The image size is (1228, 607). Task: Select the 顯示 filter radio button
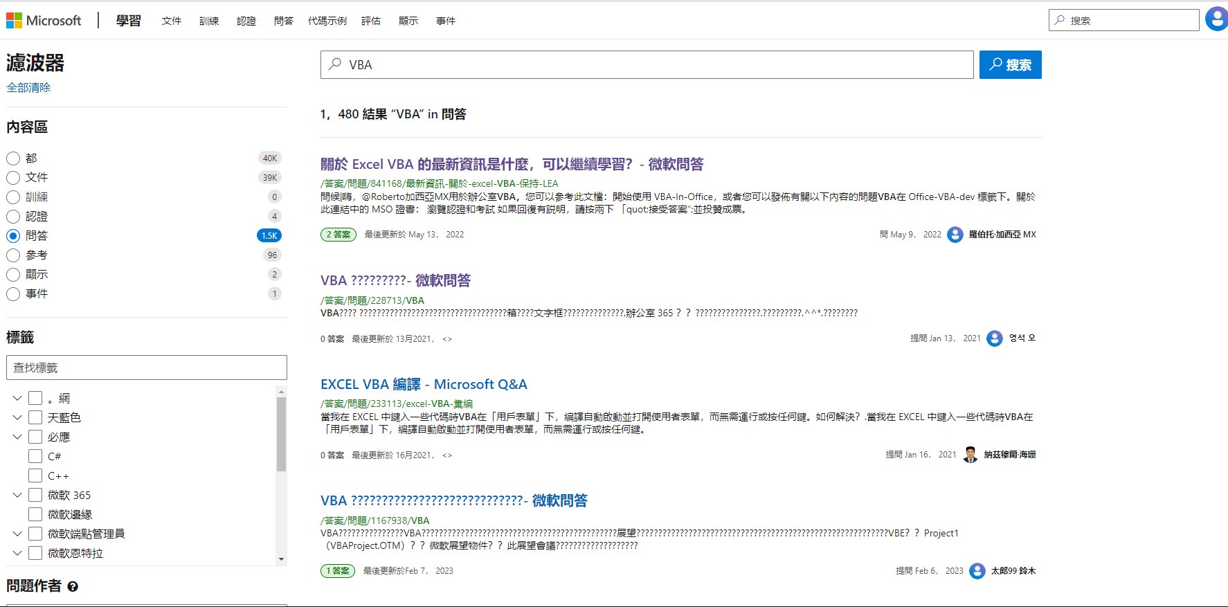point(13,275)
